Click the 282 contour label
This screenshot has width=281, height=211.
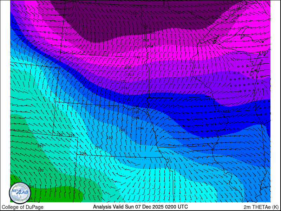136,112
